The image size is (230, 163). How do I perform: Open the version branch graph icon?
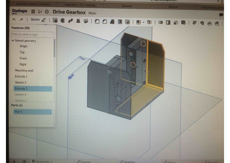point(40,12)
